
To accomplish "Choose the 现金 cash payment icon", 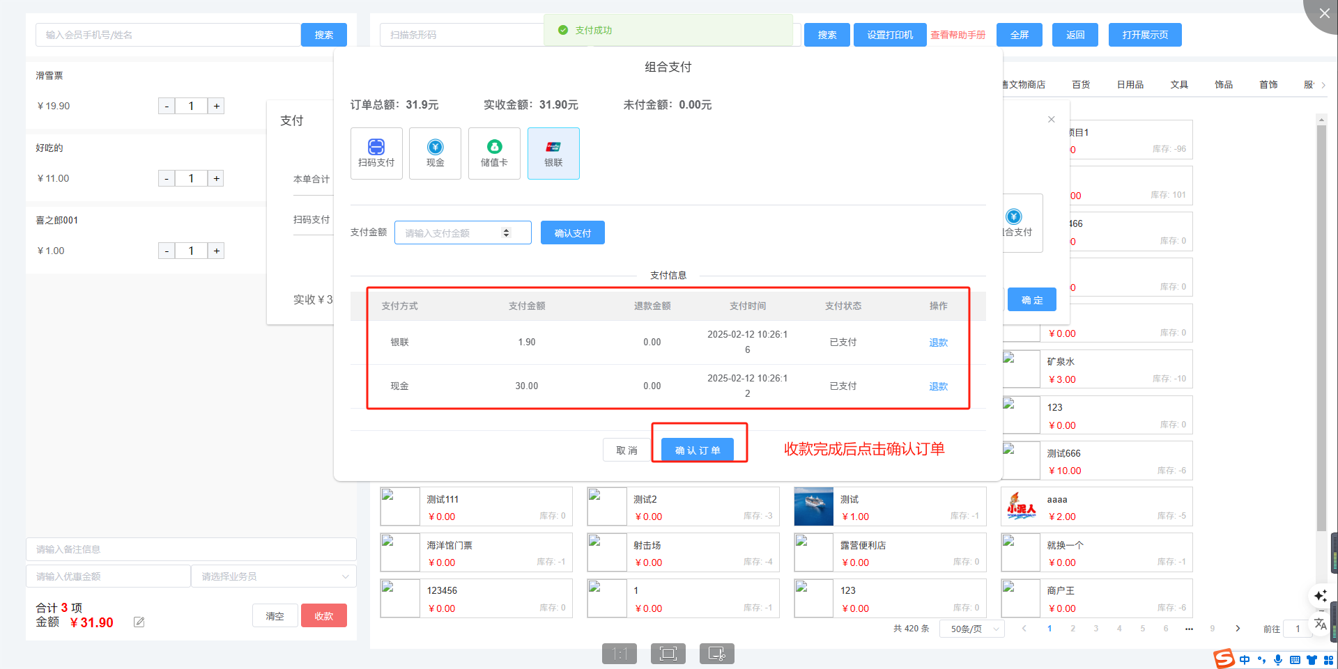I will click(x=435, y=153).
